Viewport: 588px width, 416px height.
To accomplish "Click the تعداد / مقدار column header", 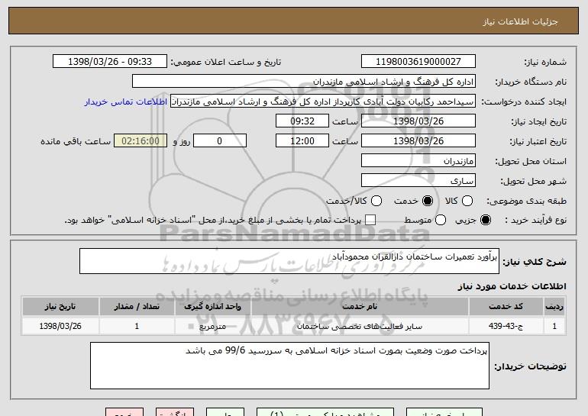I will point(137,307).
